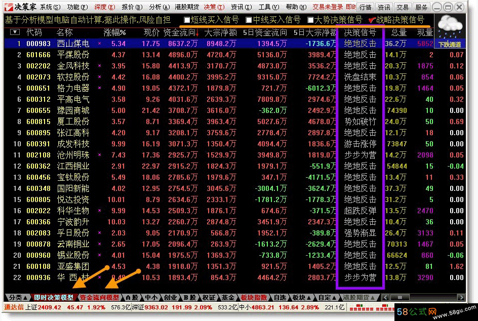Enable the 中线买入信号 checkbox
This screenshot has height=321, width=478.
coord(249,20)
